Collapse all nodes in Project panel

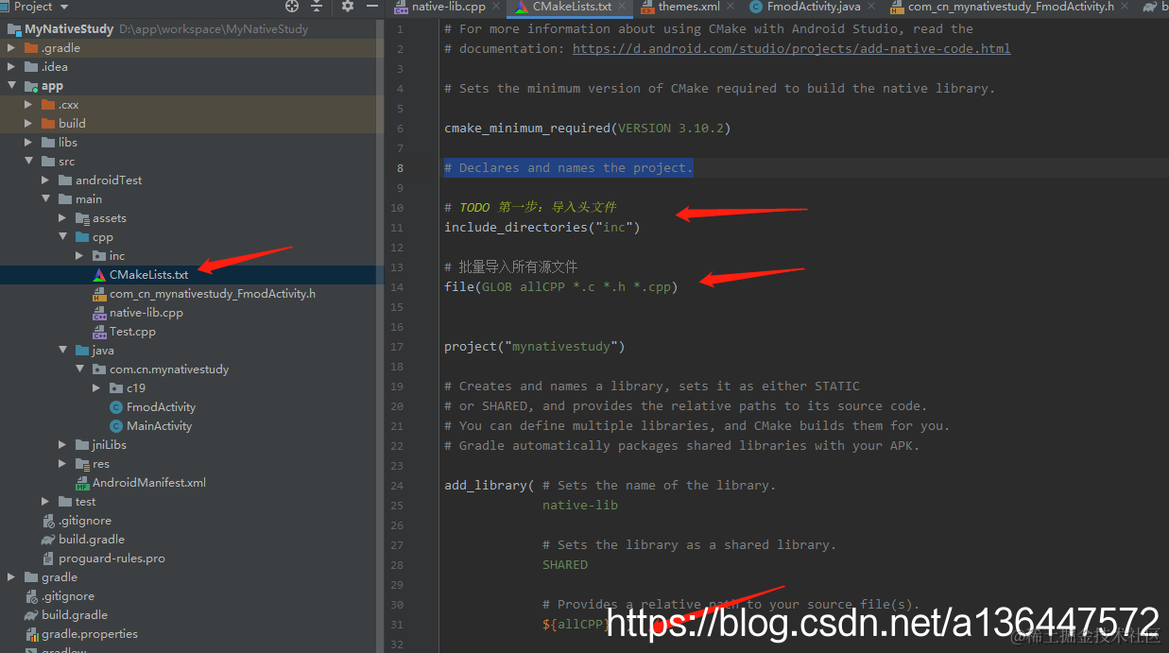[x=318, y=6]
